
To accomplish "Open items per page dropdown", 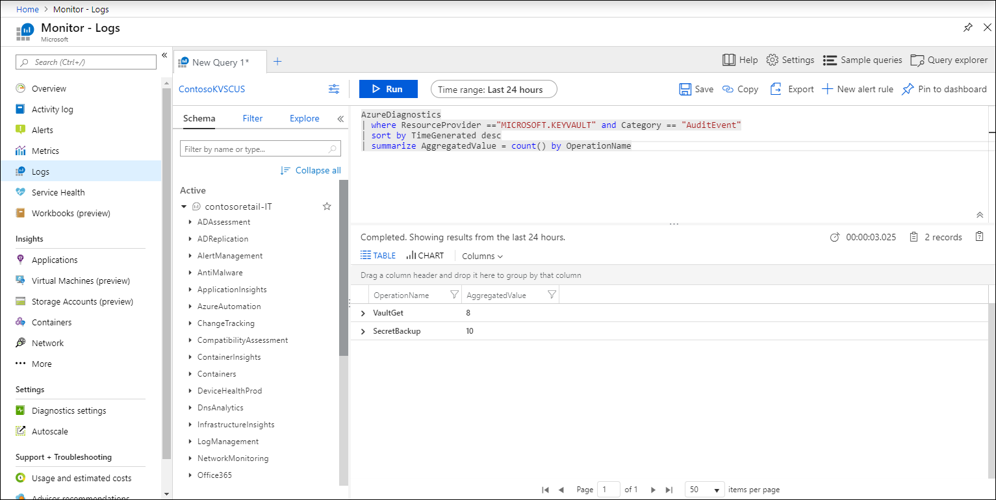I will (x=705, y=490).
